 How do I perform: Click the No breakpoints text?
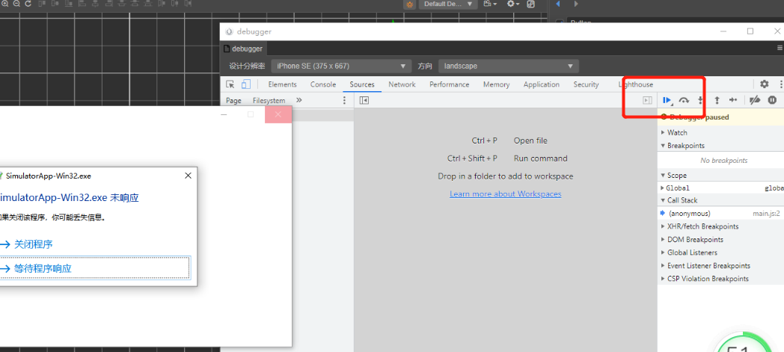[724, 160]
